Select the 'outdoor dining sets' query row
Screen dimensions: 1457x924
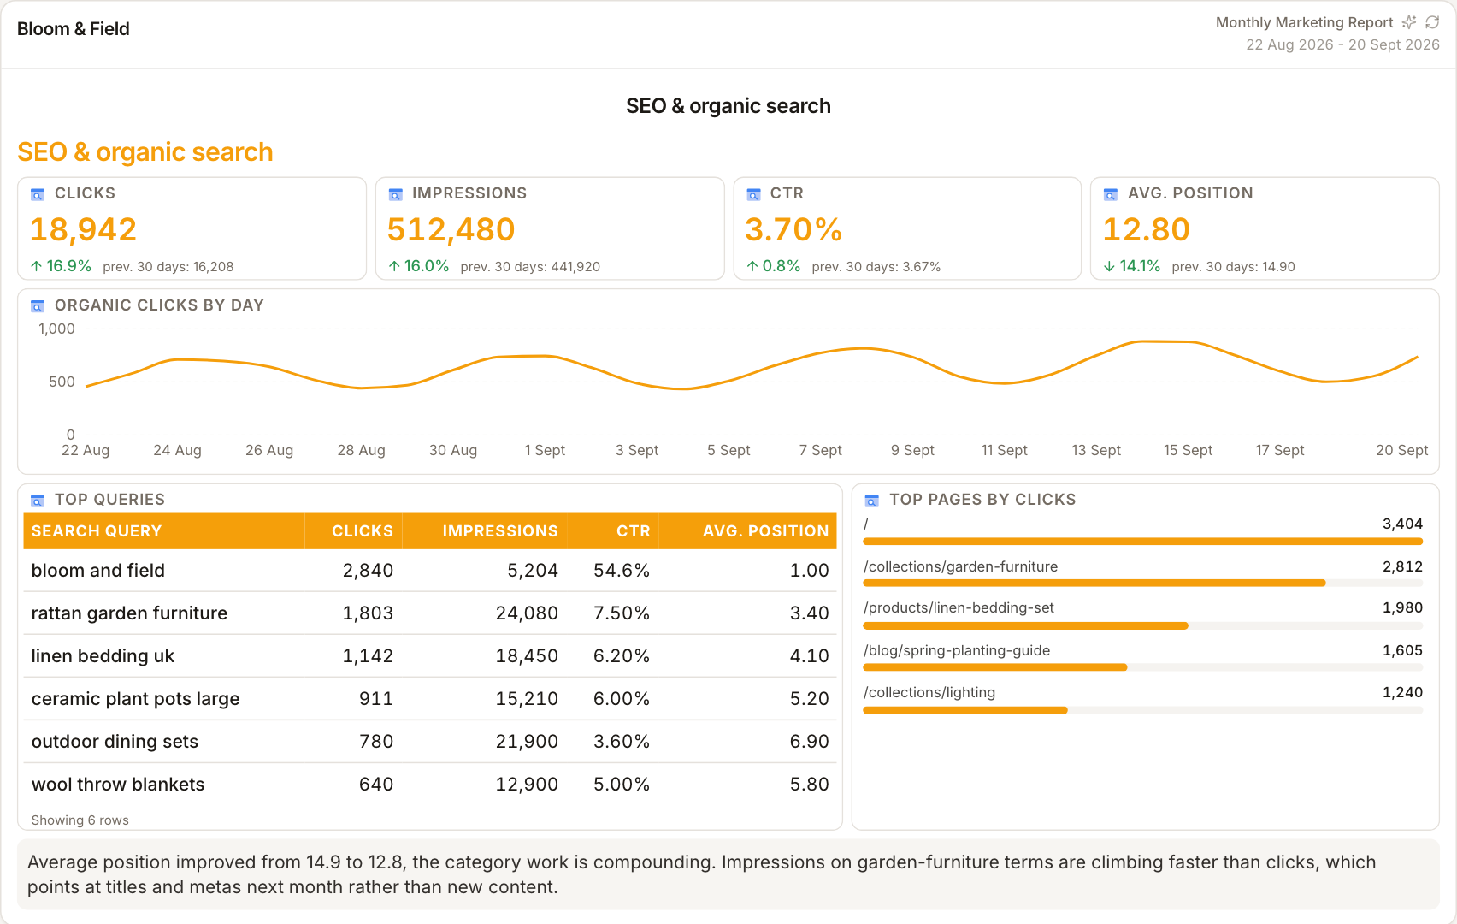click(430, 742)
